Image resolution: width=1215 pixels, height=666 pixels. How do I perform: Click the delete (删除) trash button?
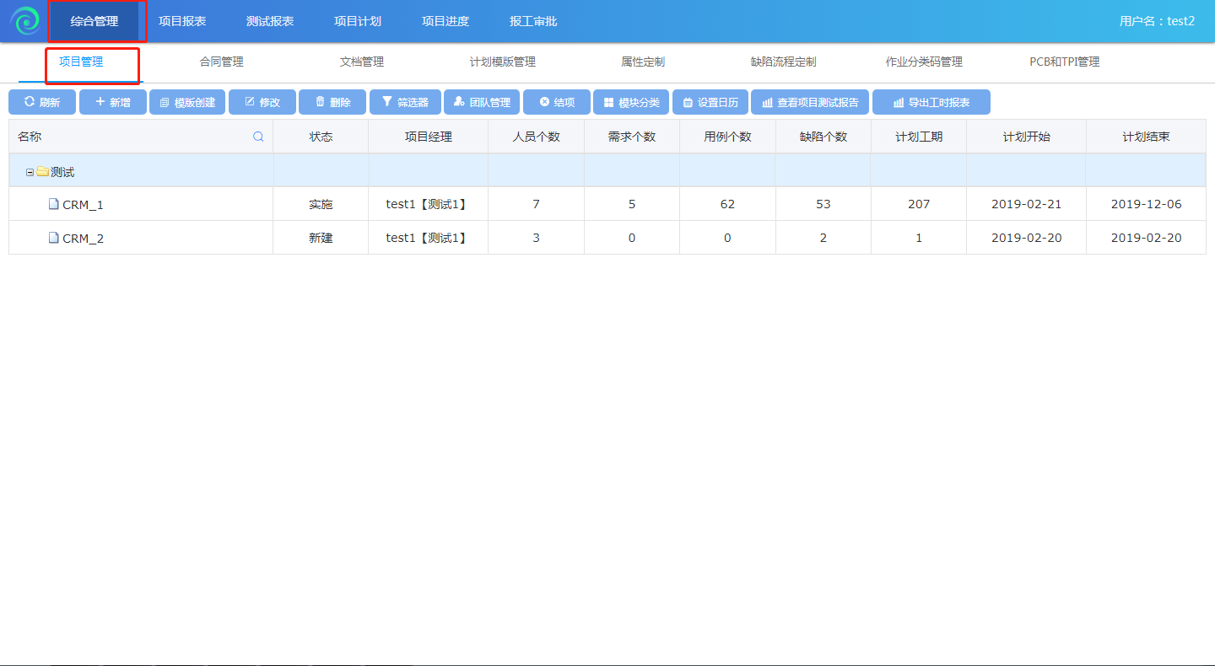332,102
